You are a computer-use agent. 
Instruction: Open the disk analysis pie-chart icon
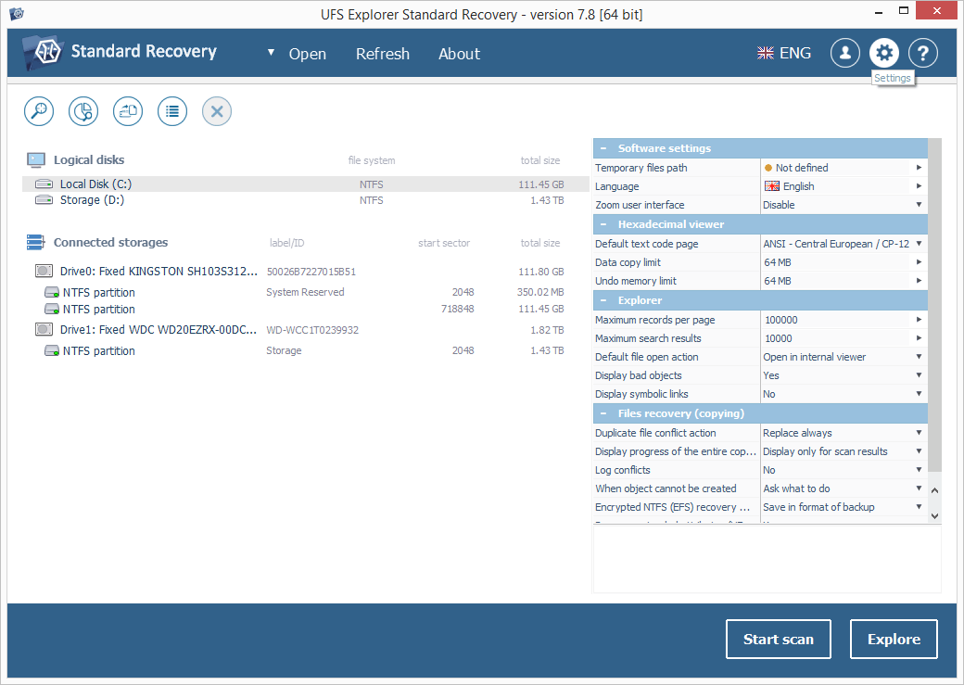[x=82, y=111]
